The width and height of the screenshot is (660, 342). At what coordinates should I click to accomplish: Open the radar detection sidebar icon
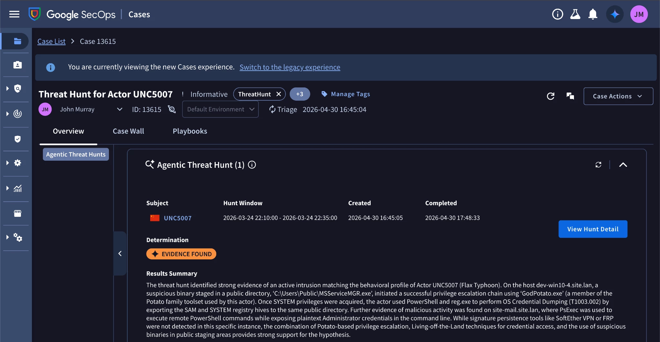(18, 114)
